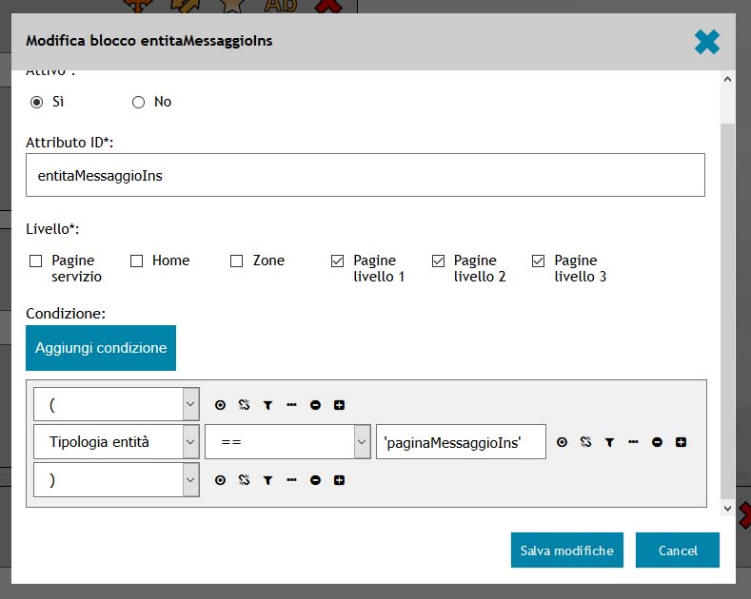Image resolution: width=751 pixels, height=599 pixels.
Task: Click the minus icon on the open-parenthesis row
Action: (315, 404)
